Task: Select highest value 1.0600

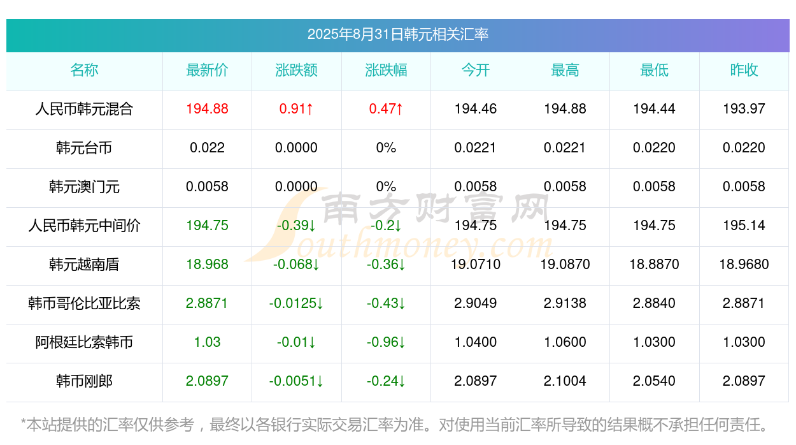Action: click(x=565, y=342)
